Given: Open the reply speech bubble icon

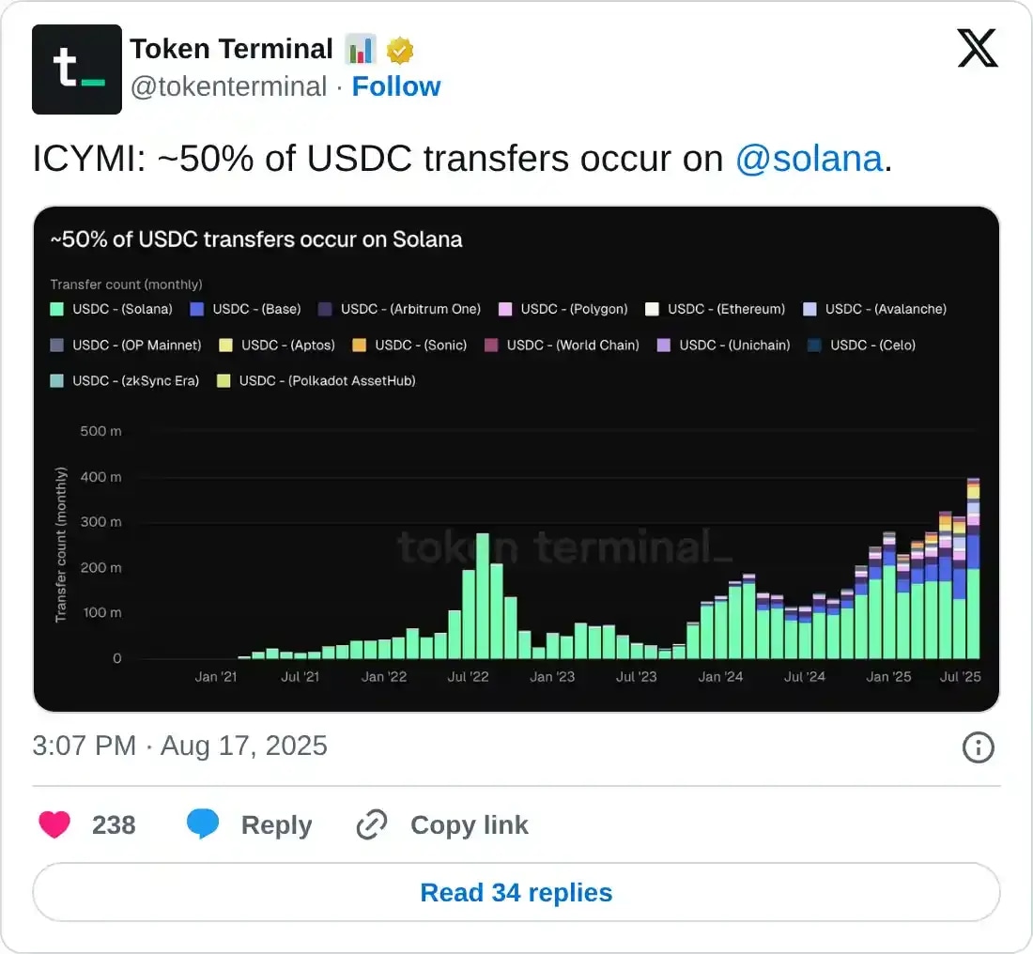Looking at the screenshot, I should pyautogui.click(x=204, y=824).
